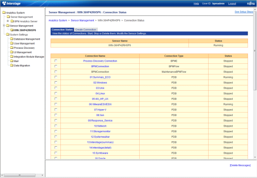This screenshot has height=178, width=257.
Task: Click the Database Management folder icon
Action: 12,39
